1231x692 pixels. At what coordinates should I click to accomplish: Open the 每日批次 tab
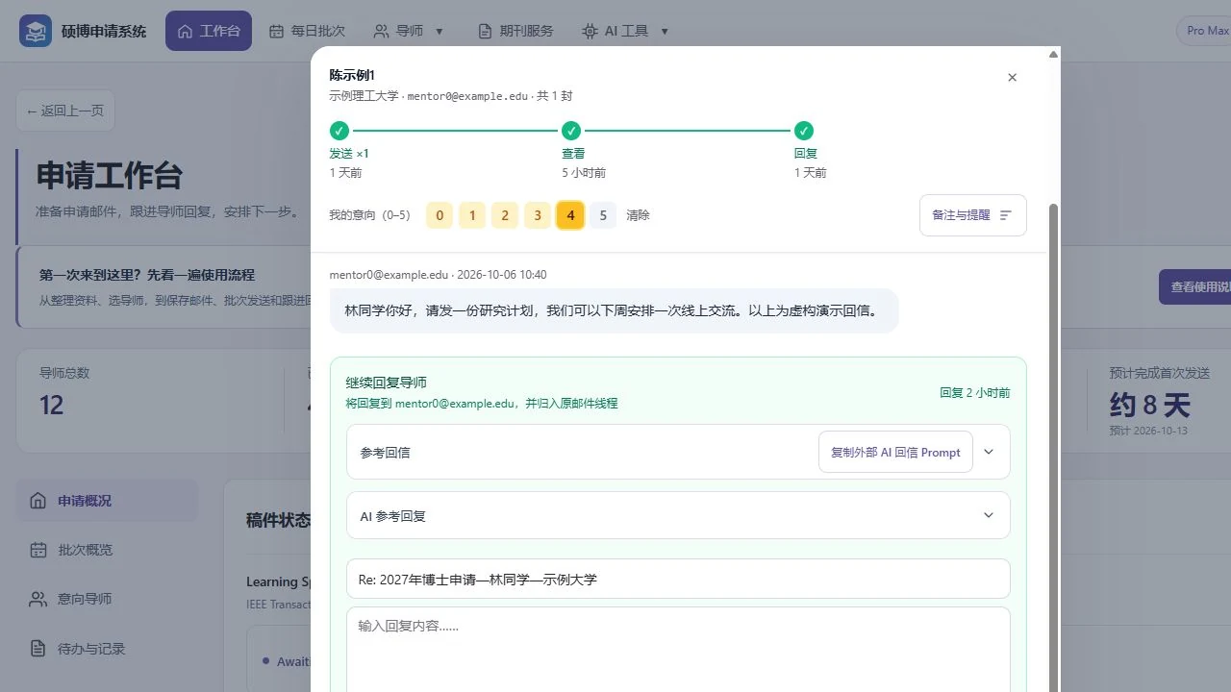(x=307, y=31)
